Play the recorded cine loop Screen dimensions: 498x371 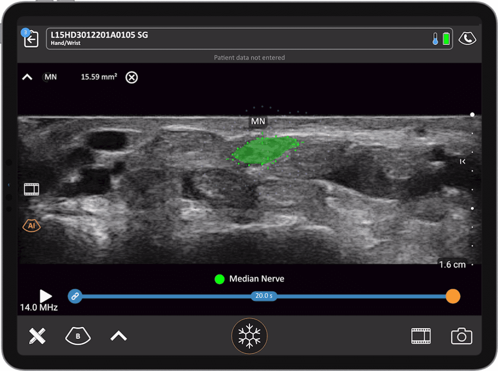(x=46, y=296)
